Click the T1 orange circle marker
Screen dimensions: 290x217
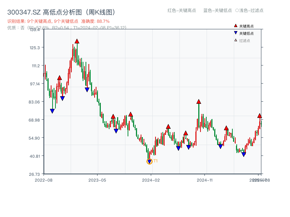[149, 161]
